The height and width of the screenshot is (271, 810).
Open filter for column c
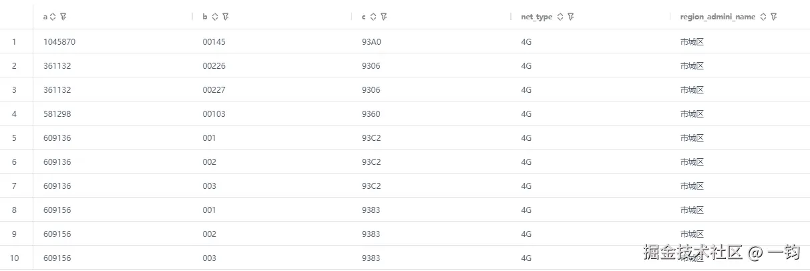pos(384,17)
